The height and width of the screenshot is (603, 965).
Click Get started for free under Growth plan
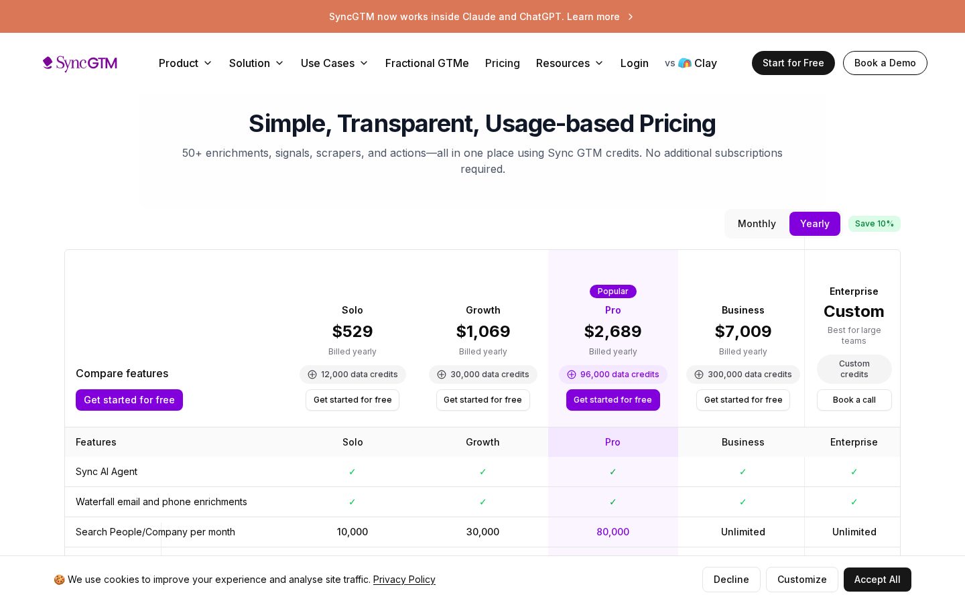point(483,400)
